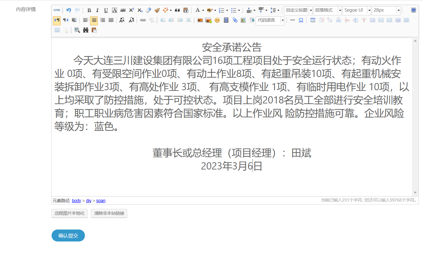This screenshot has width=423, height=255.
Task: Increase indent of the paragraph
Action: [x=74, y=20]
